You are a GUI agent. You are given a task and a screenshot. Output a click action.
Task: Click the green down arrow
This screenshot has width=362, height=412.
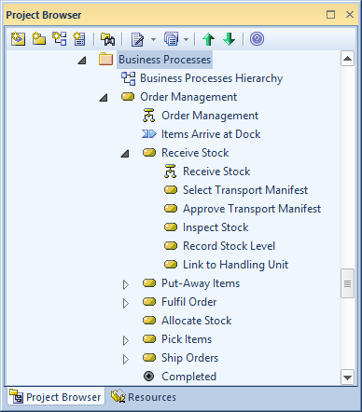(230, 39)
